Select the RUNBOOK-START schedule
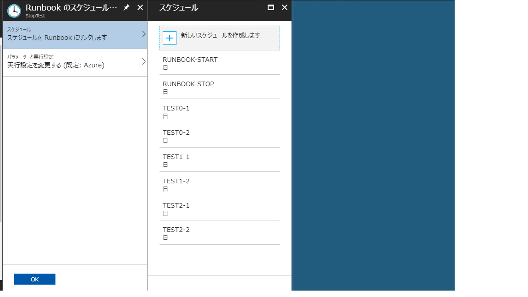This screenshot has height=297, width=528. (x=220, y=63)
